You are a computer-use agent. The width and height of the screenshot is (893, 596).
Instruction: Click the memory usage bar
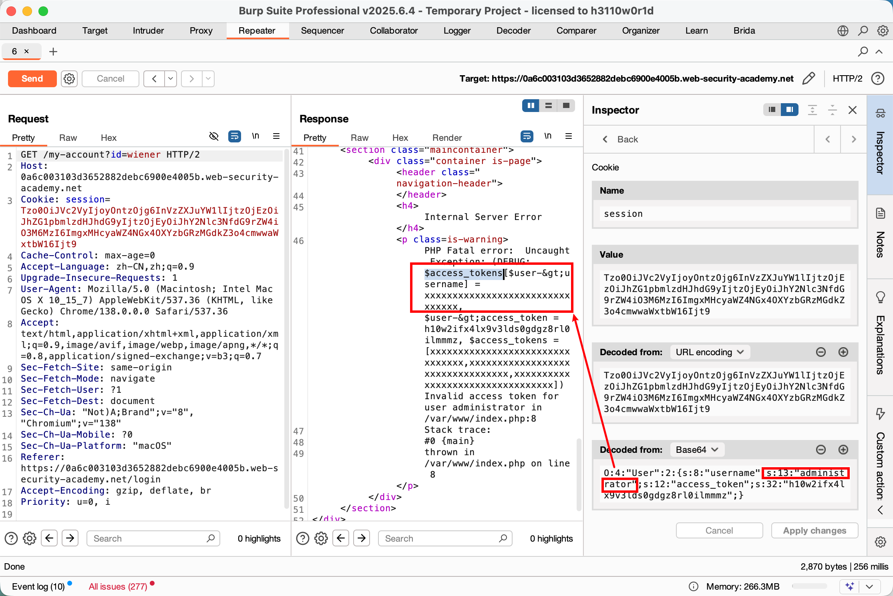click(x=809, y=586)
